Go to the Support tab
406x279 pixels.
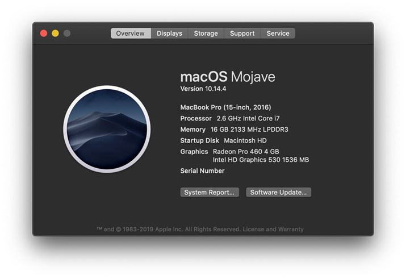242,34
